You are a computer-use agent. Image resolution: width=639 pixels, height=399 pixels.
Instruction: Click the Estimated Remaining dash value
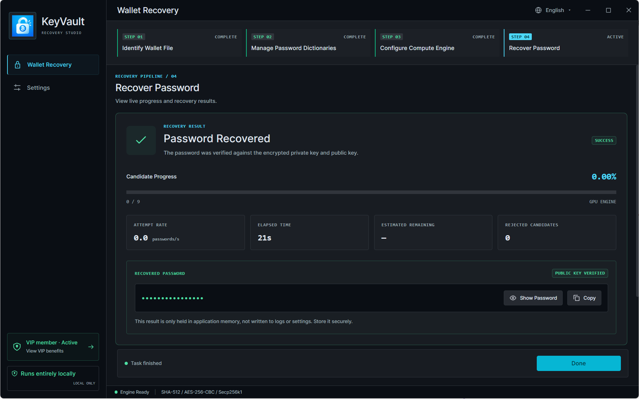(384, 238)
